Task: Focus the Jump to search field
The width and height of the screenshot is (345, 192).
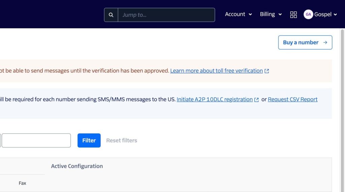Action: (166, 15)
